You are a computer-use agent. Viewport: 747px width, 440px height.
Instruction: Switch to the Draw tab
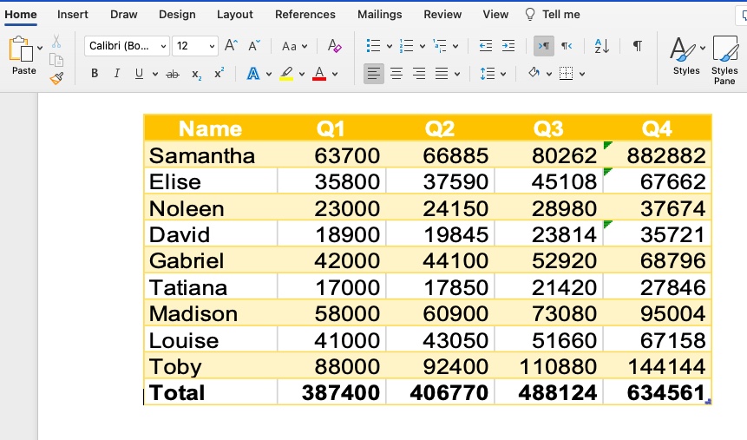point(124,14)
